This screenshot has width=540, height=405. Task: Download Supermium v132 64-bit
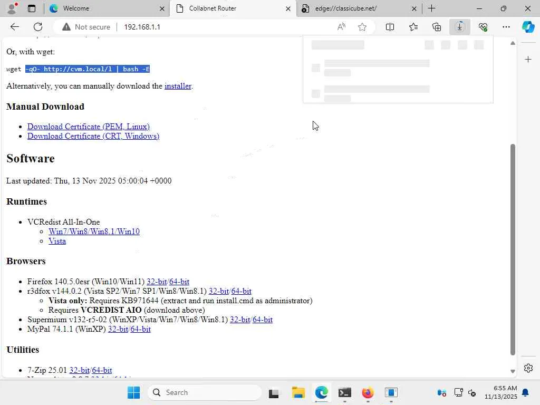point(263,319)
